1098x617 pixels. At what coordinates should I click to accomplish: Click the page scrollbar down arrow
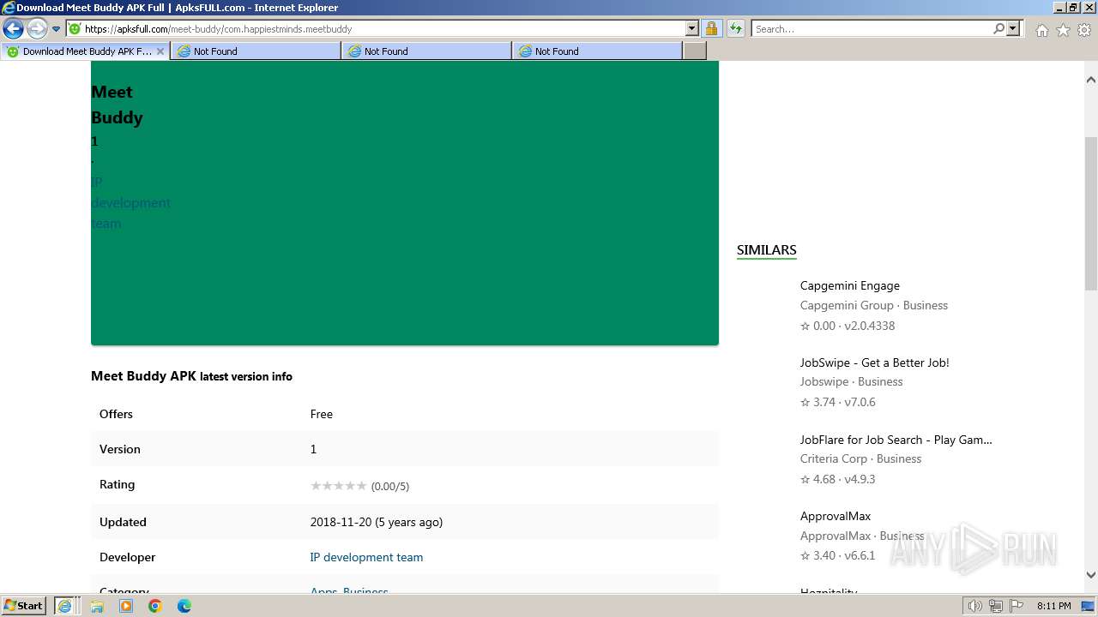point(1091,575)
